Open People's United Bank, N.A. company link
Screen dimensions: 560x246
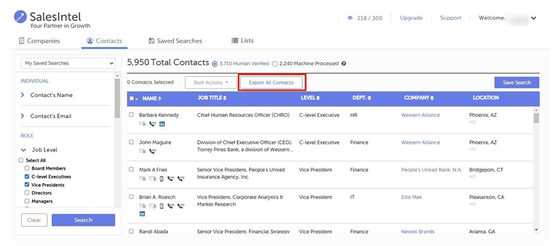point(432,170)
